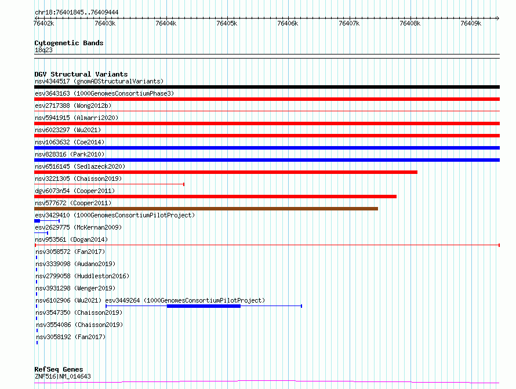Click the red nsv6516145 Sedlazeck2020 bar

(226, 172)
